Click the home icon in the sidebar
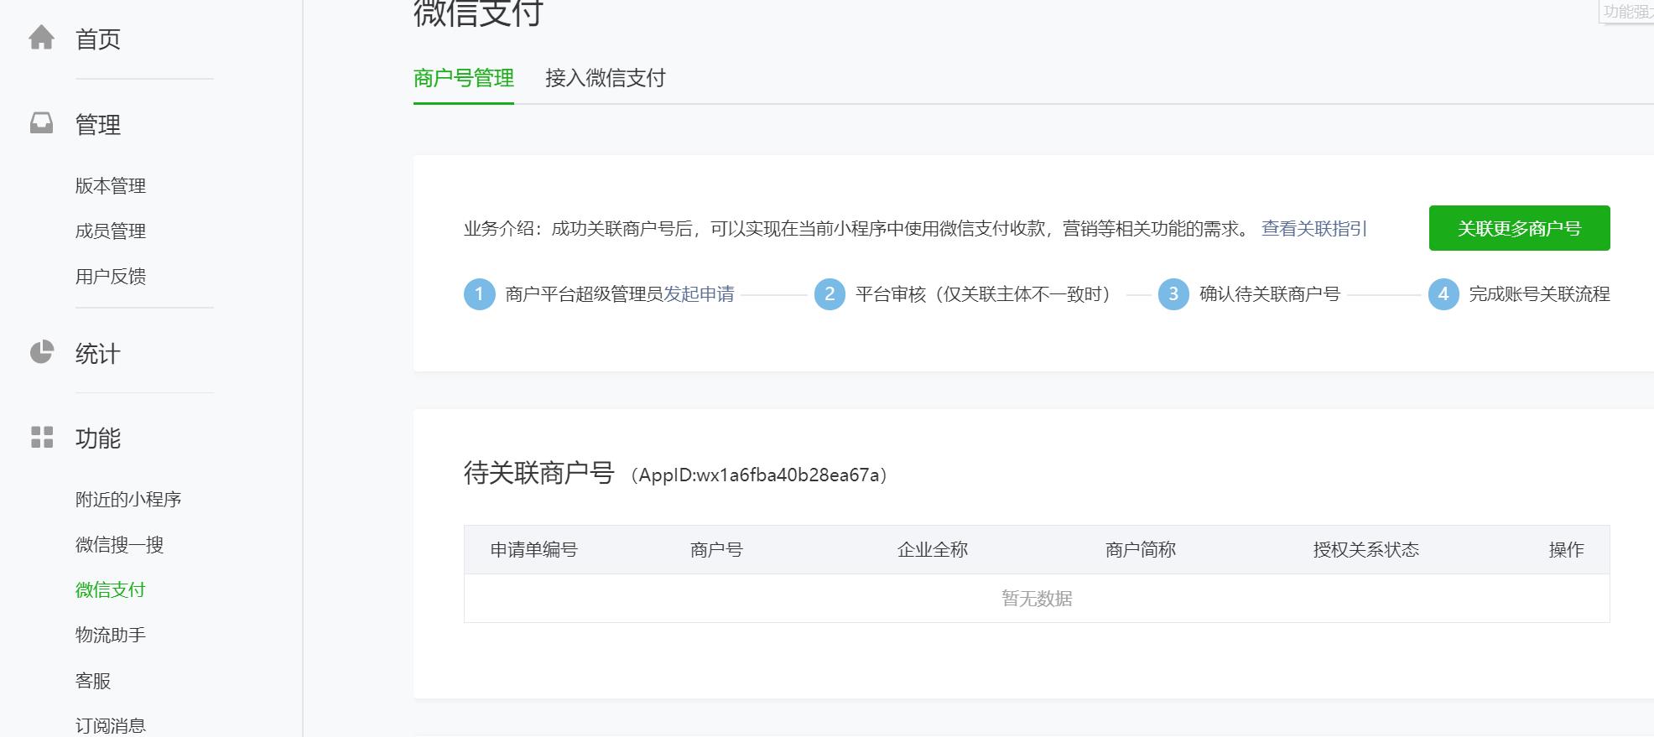 pos(41,38)
